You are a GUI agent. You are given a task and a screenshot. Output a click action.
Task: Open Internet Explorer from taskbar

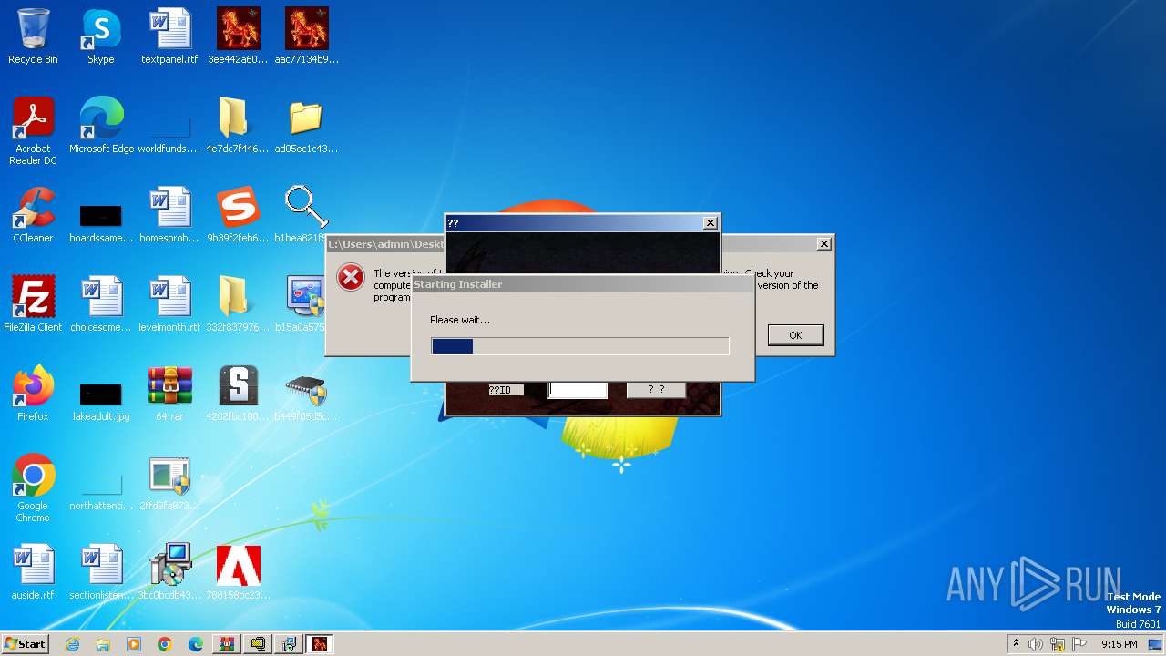(72, 644)
